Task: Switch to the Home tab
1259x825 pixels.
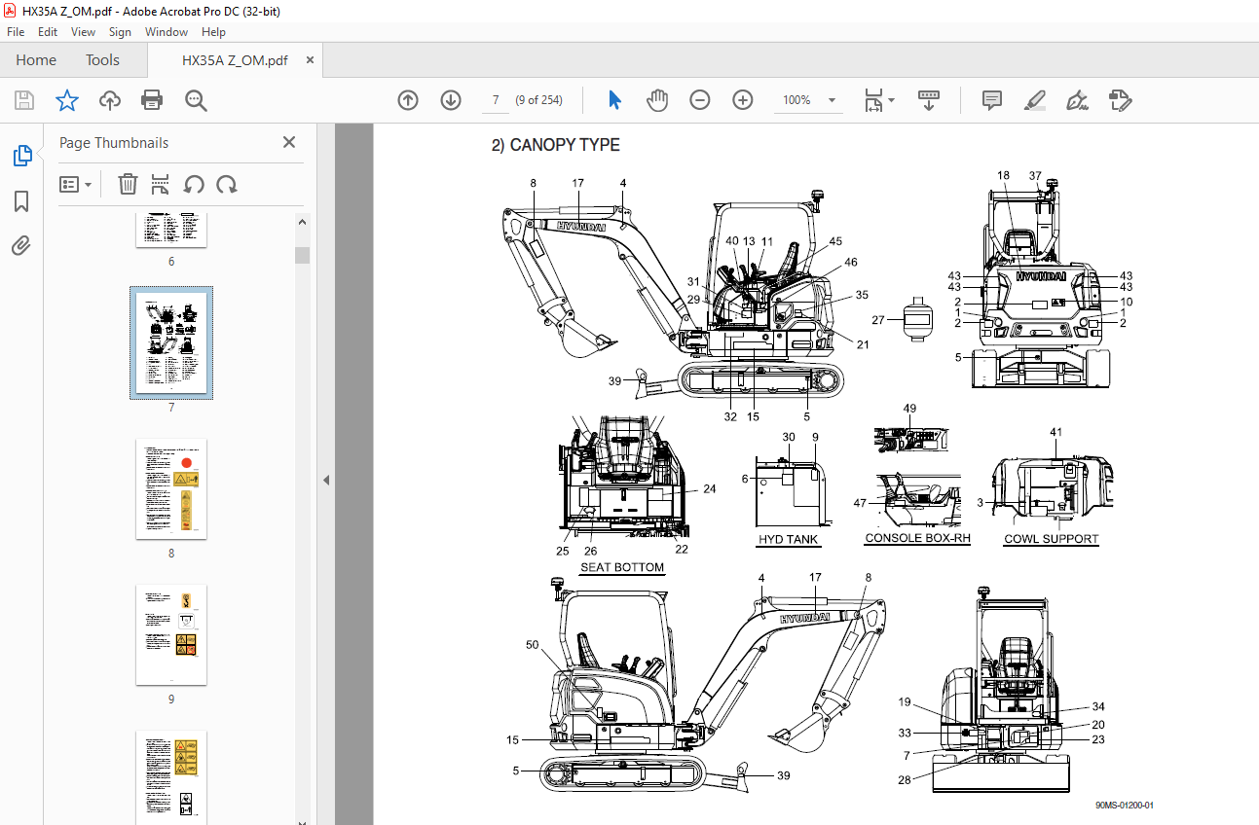Action: click(36, 60)
